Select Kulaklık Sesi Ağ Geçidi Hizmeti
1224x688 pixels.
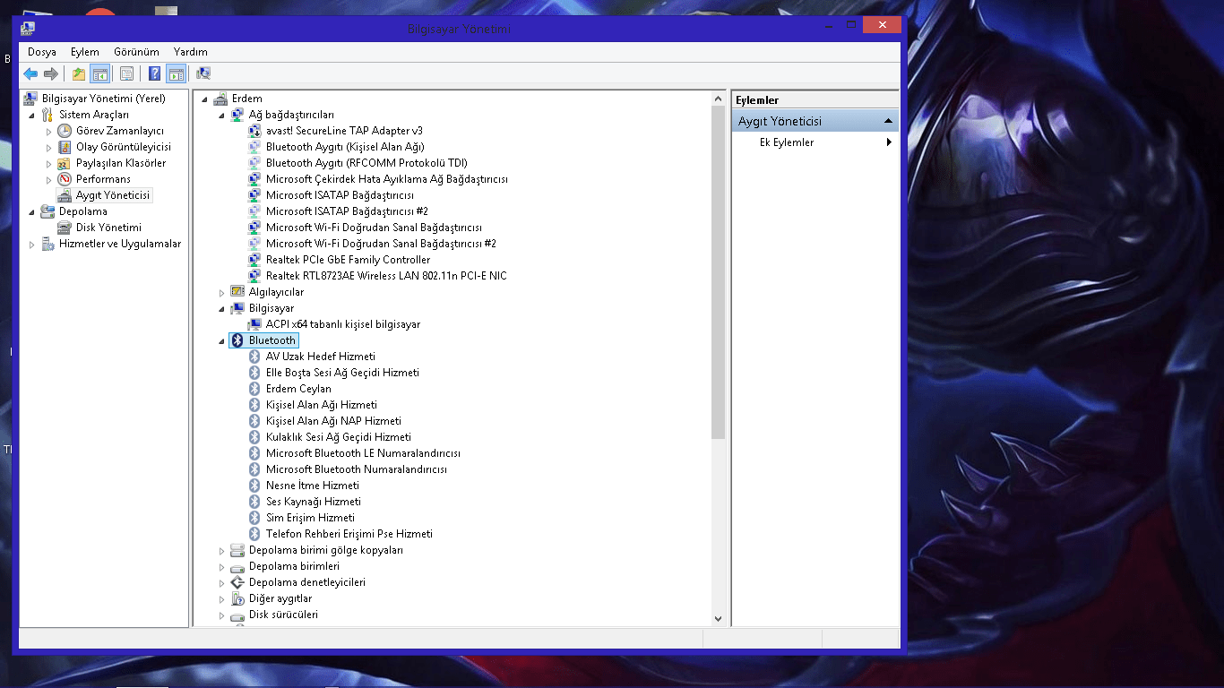click(339, 437)
